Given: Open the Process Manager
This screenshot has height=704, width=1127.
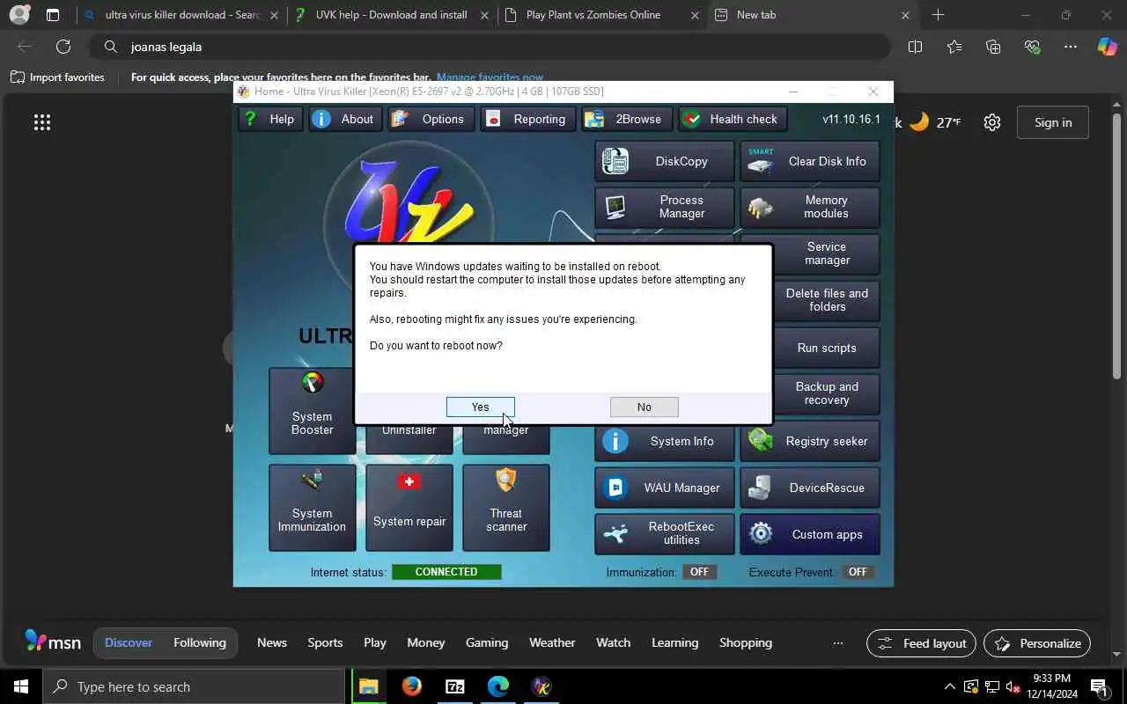Looking at the screenshot, I should click(x=664, y=207).
